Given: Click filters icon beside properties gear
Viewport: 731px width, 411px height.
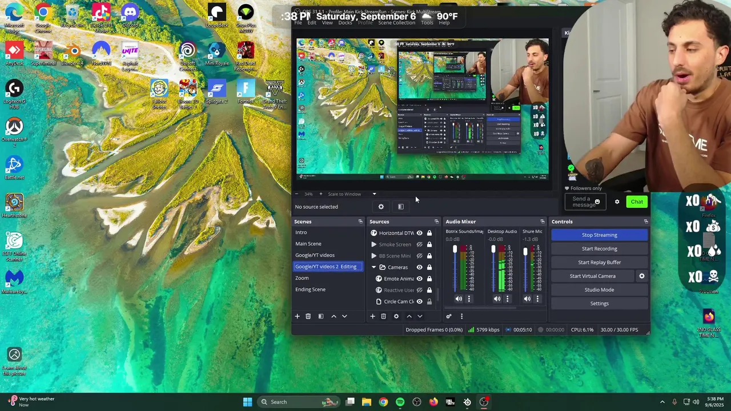Looking at the screenshot, I should (x=401, y=207).
